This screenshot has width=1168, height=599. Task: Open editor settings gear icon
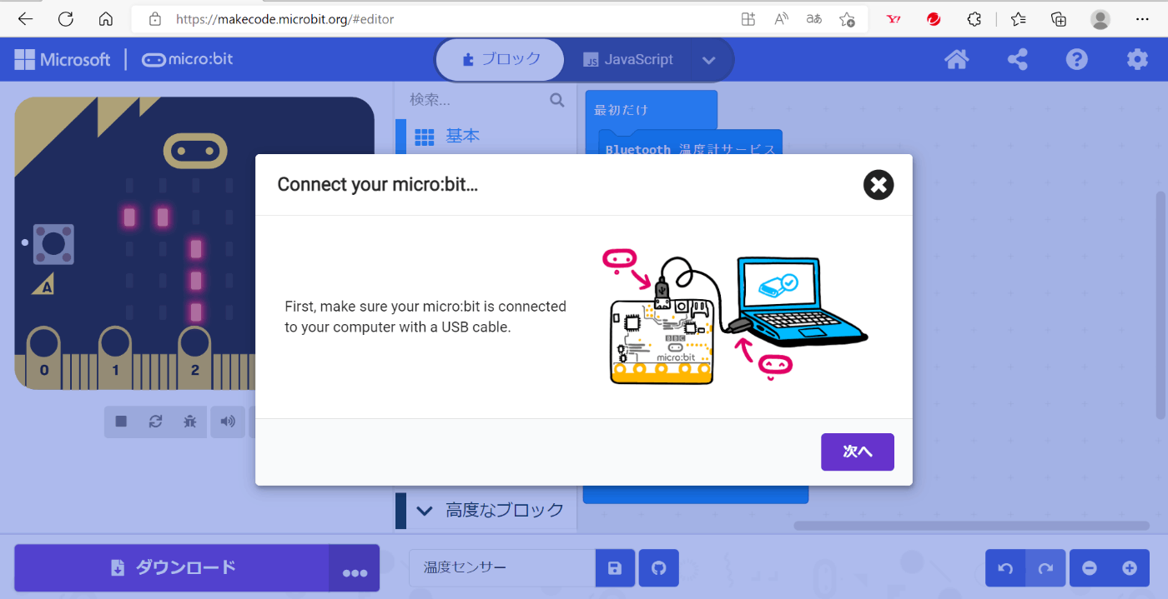point(1137,59)
